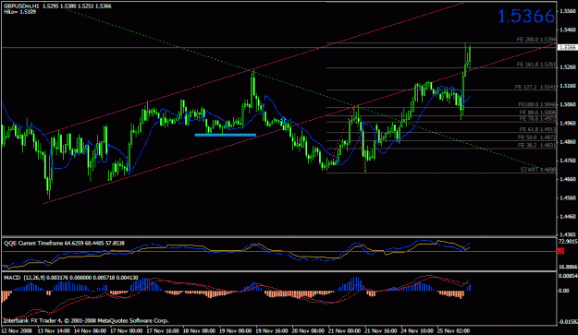Click the 17 Nov 00:00 time axis label

pyautogui.click(x=127, y=330)
